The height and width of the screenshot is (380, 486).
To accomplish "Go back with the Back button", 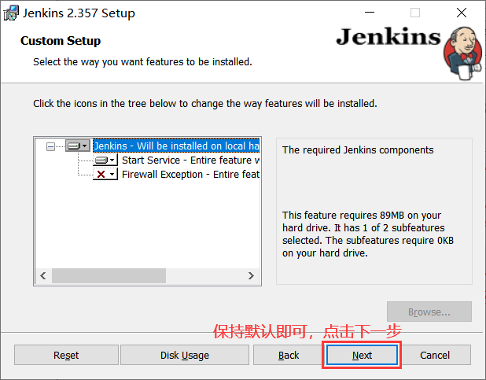I will point(289,355).
